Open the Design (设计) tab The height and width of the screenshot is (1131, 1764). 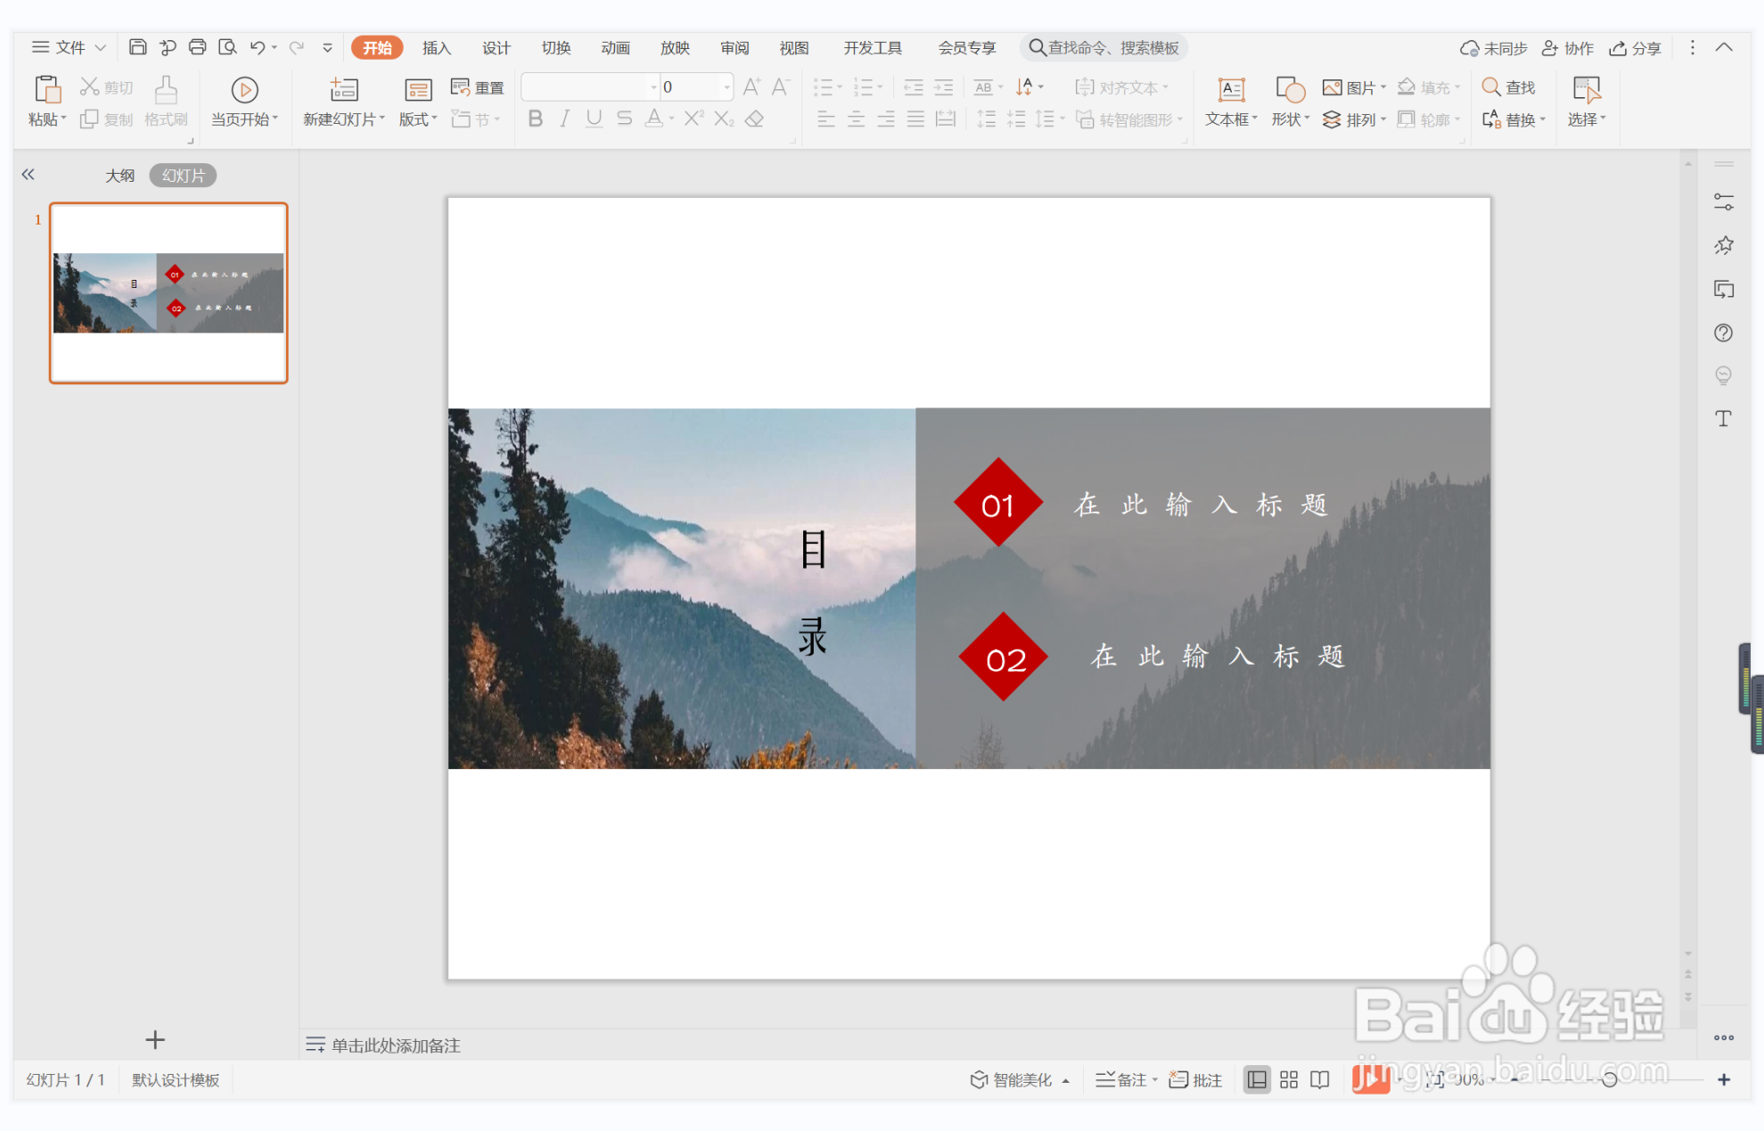[496, 47]
